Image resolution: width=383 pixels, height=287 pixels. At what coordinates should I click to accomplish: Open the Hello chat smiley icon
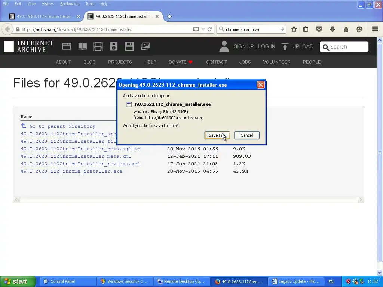pos(359,29)
